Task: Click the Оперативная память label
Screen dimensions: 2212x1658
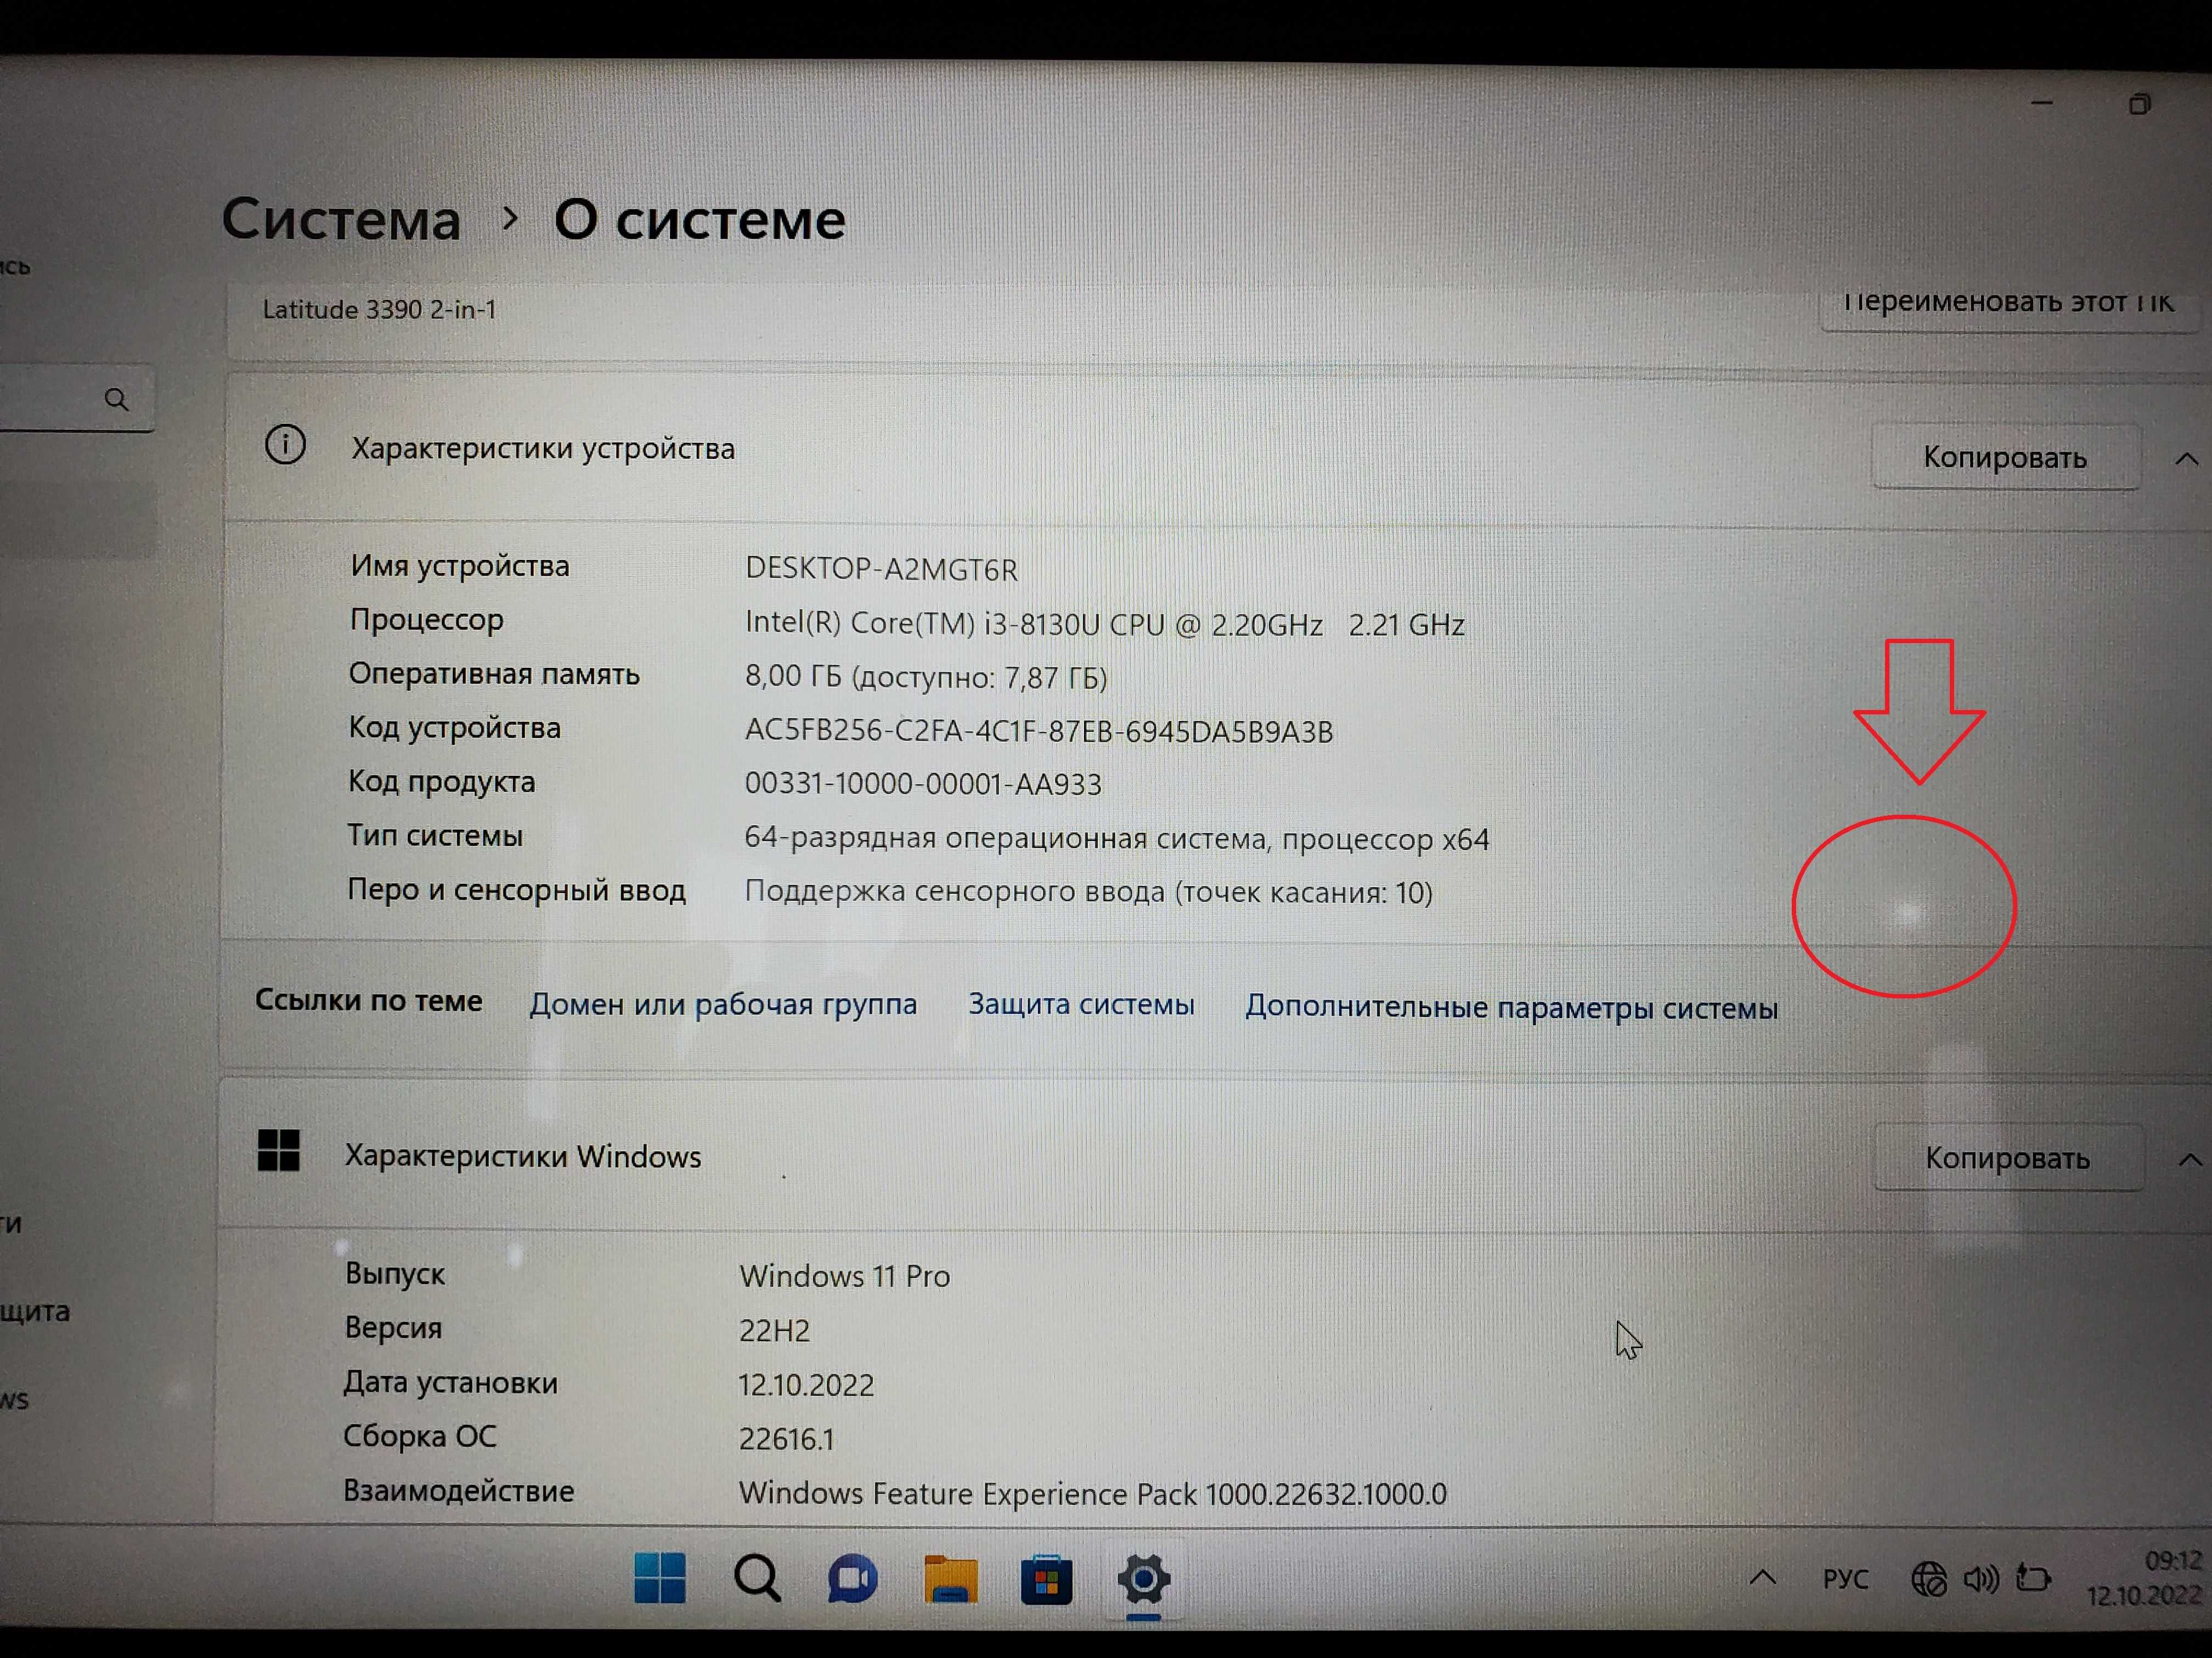Action: tap(494, 674)
